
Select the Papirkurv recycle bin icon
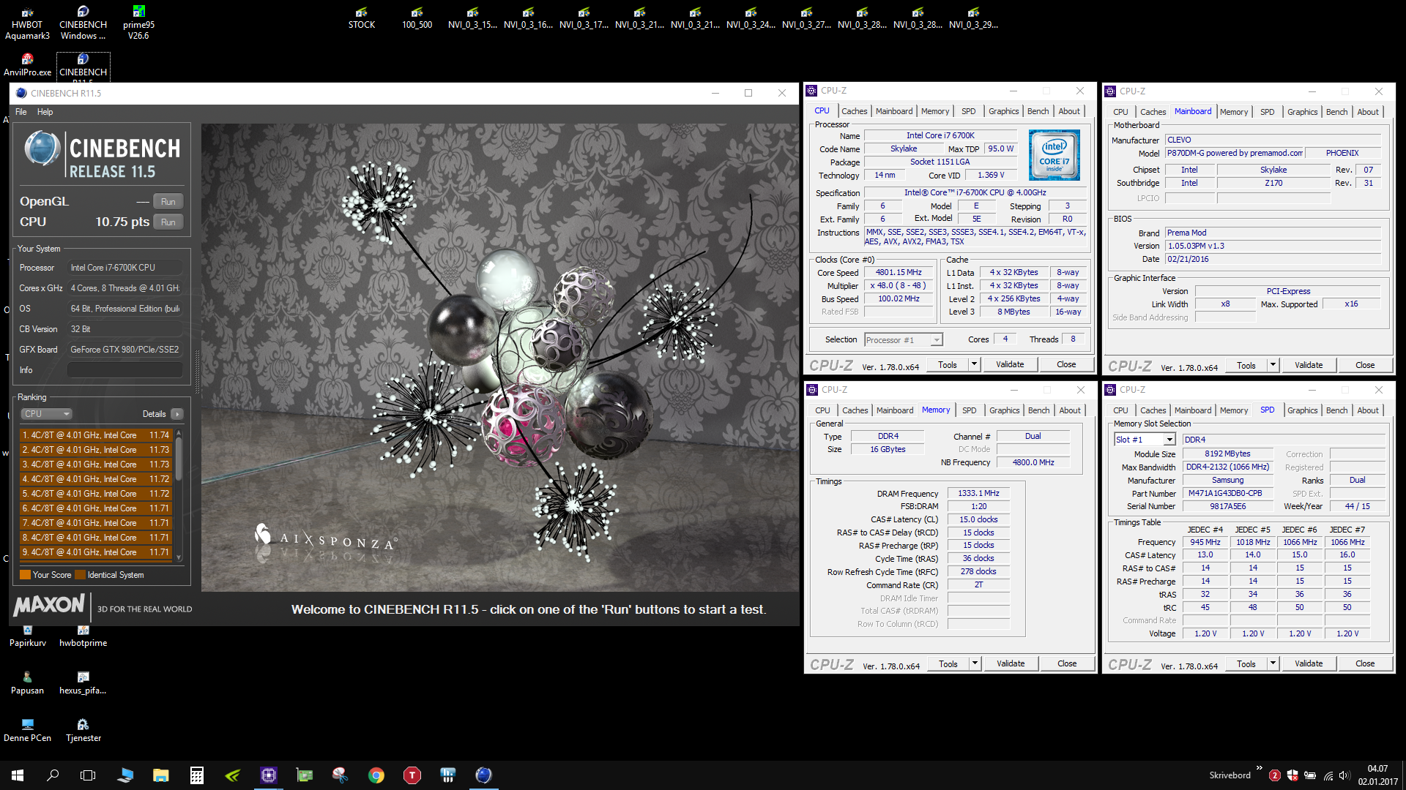pos(27,636)
